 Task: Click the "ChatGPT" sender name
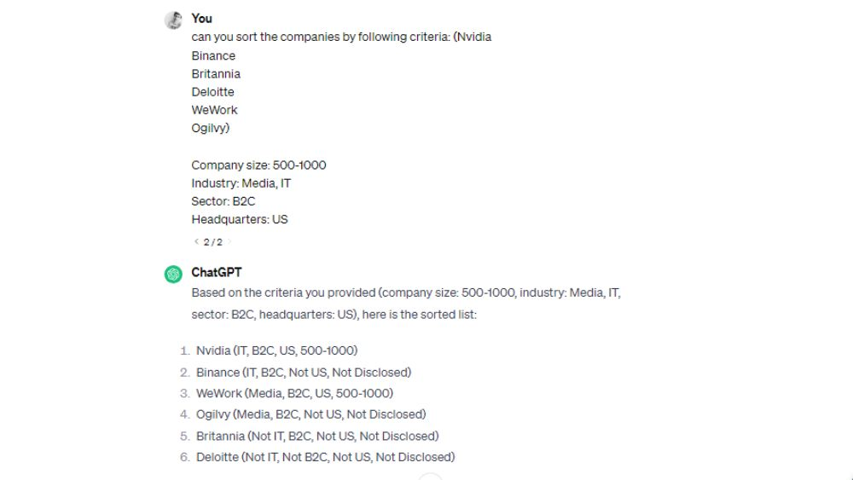pos(216,273)
